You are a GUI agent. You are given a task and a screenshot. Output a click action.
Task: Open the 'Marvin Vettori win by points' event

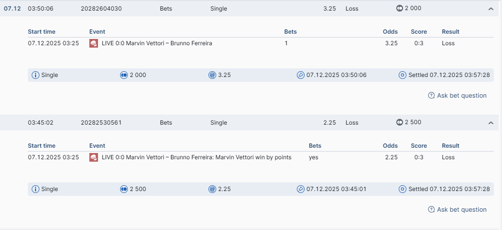pyautogui.click(x=196, y=157)
